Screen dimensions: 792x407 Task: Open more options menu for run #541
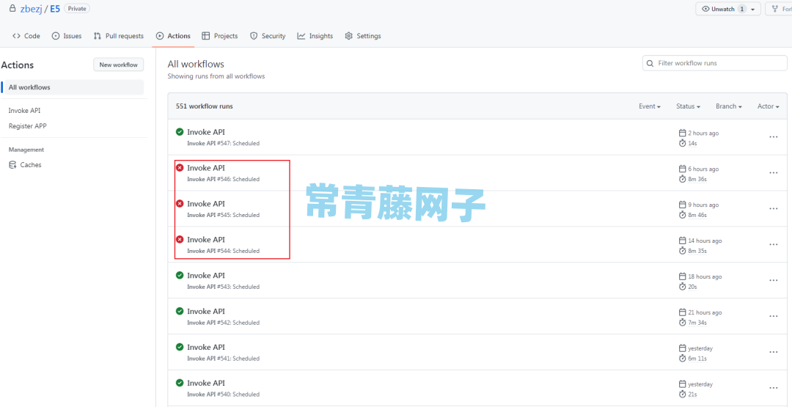774,352
